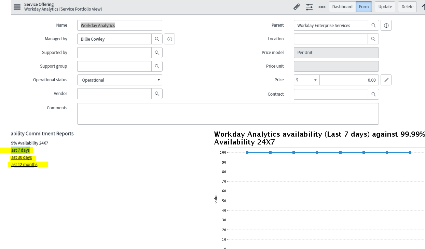Click the Update button
The width and height of the screenshot is (425, 249).
point(385,7)
